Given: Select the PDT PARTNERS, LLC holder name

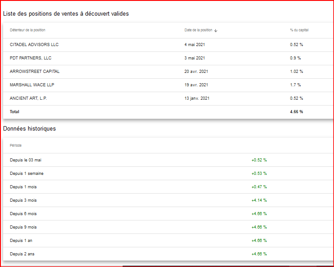Looking at the screenshot, I should coord(30,58).
